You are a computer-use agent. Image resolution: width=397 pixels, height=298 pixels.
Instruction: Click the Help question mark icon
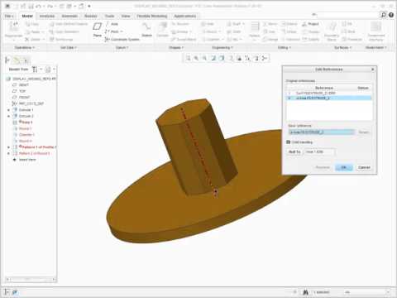pos(391,15)
